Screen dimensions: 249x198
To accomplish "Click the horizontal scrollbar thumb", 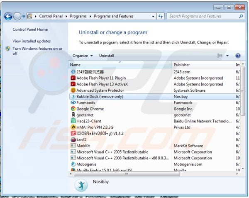I will coord(127,174).
